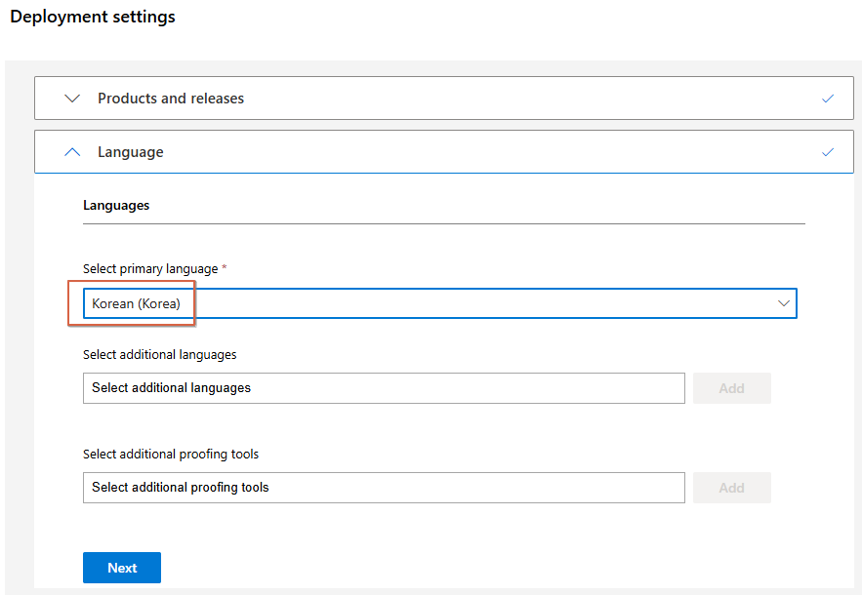Click the Select additional proofing tools field
Screen dimensions: 862x595
pos(384,488)
